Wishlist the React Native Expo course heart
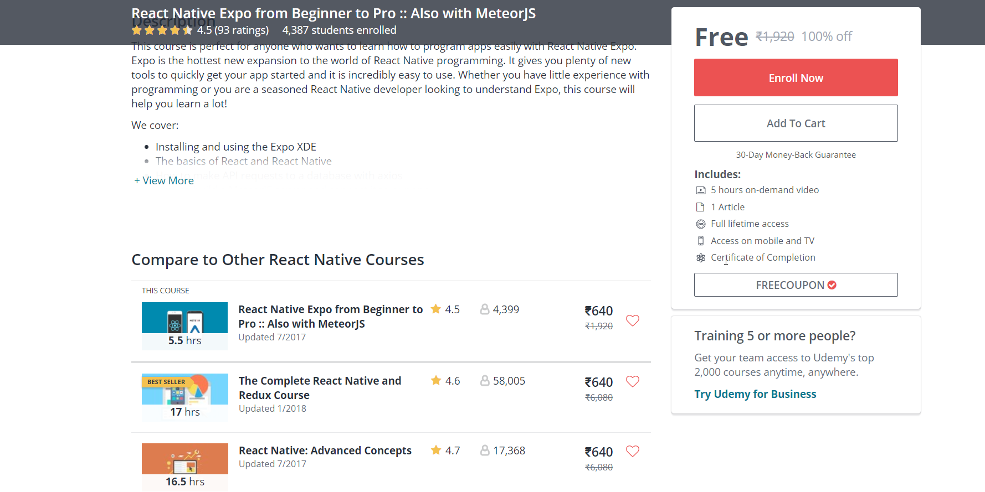Viewport: 985px width, 492px height. click(x=632, y=320)
